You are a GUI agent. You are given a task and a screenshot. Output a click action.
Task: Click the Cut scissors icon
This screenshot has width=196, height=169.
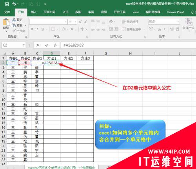point(14,20)
